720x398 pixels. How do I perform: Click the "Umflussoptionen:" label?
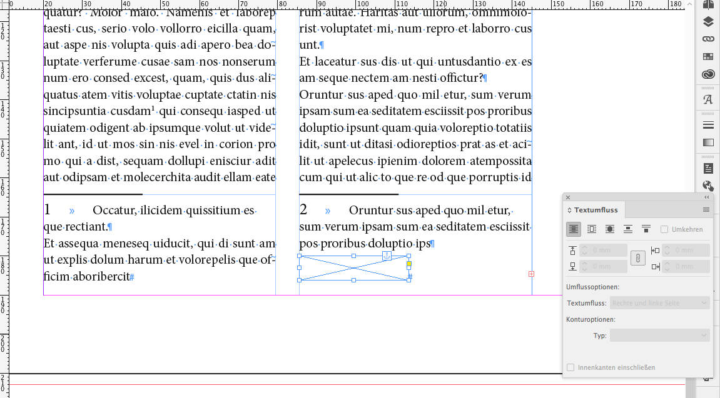593,287
